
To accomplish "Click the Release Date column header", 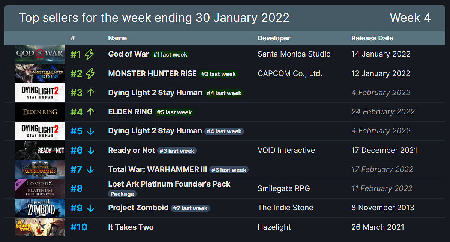I will coord(372,38).
